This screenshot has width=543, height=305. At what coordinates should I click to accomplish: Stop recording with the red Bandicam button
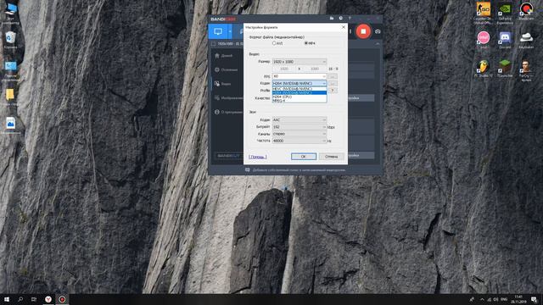363,31
